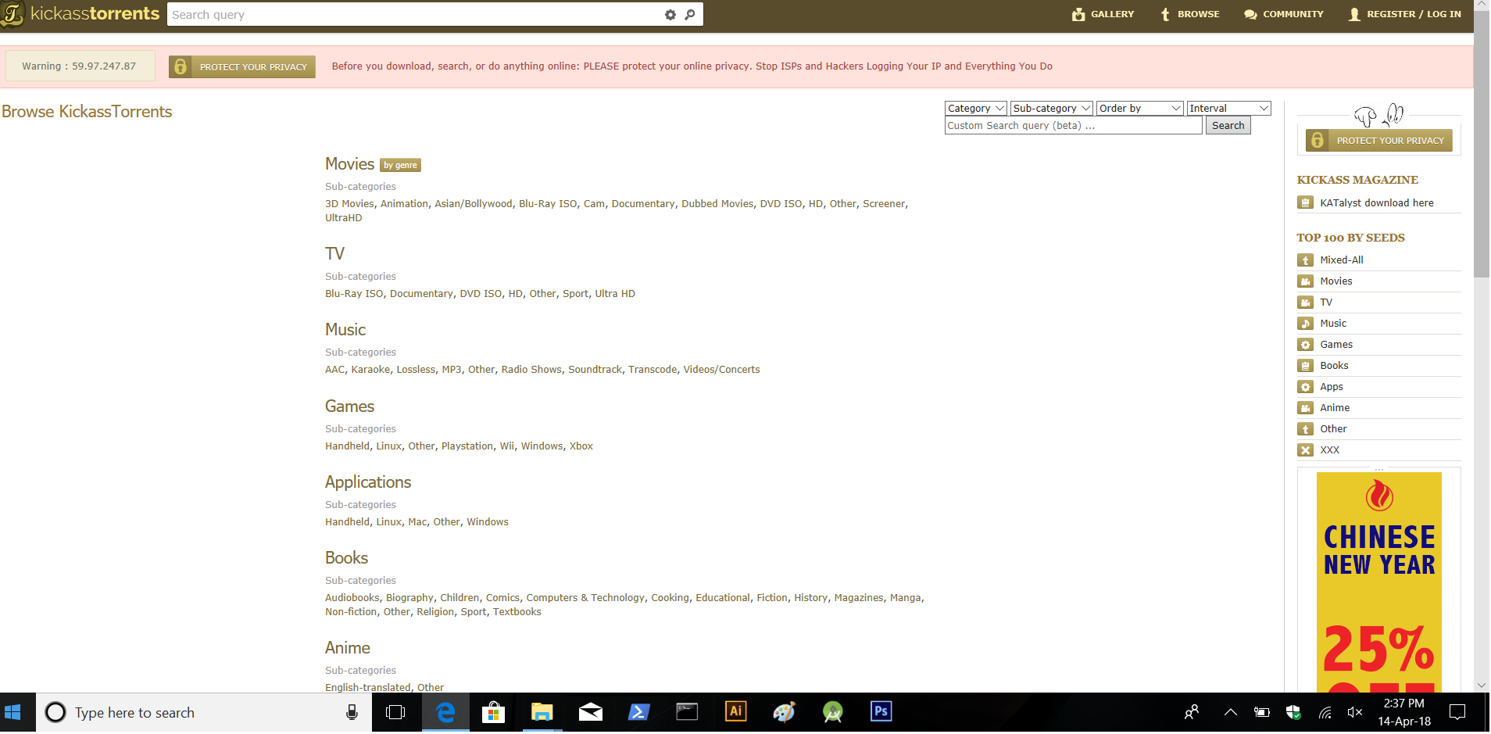
Task: Open the Applications category heading
Action: 368,482
